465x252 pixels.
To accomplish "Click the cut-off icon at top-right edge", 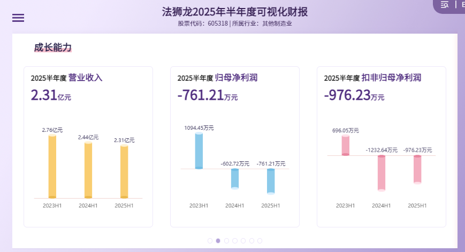I will 462,5.
